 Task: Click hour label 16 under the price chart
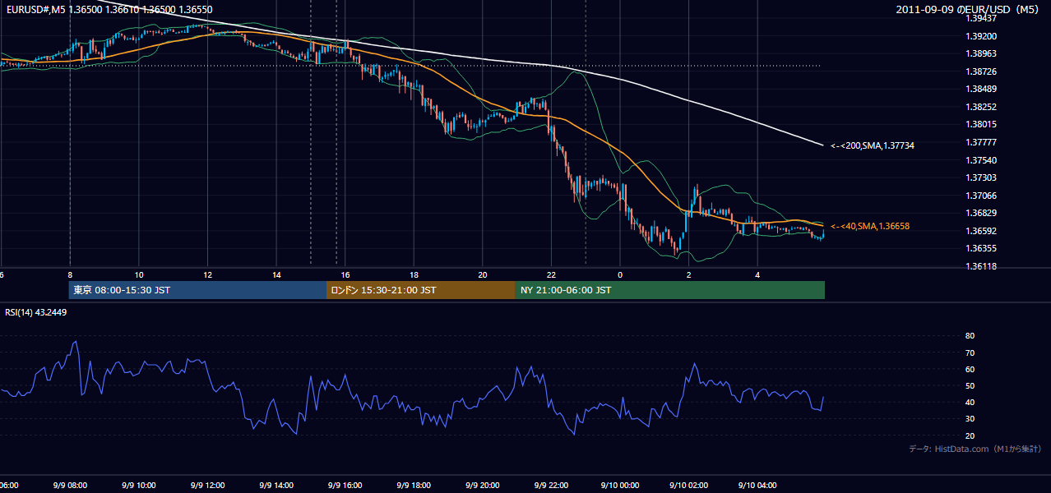click(x=345, y=274)
